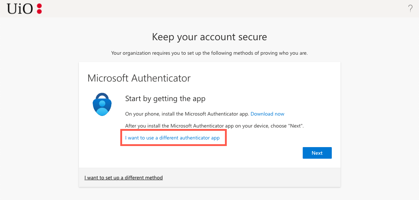The width and height of the screenshot is (419, 200).
Task: Choose I want to use a different authenticator app
Action: 172,138
